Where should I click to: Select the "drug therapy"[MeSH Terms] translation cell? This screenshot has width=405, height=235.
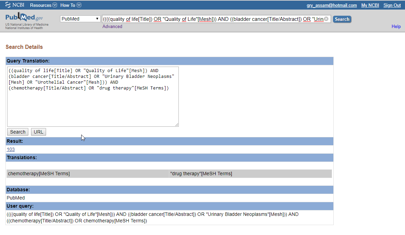(x=250, y=174)
